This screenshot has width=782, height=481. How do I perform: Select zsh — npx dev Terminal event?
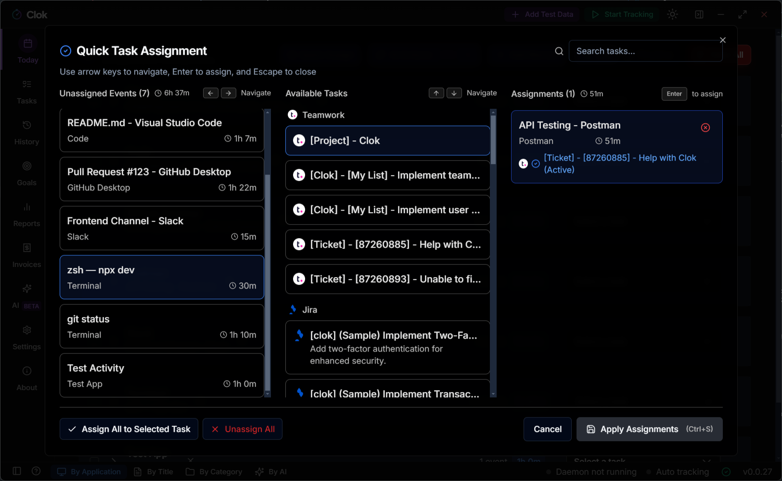tap(162, 277)
